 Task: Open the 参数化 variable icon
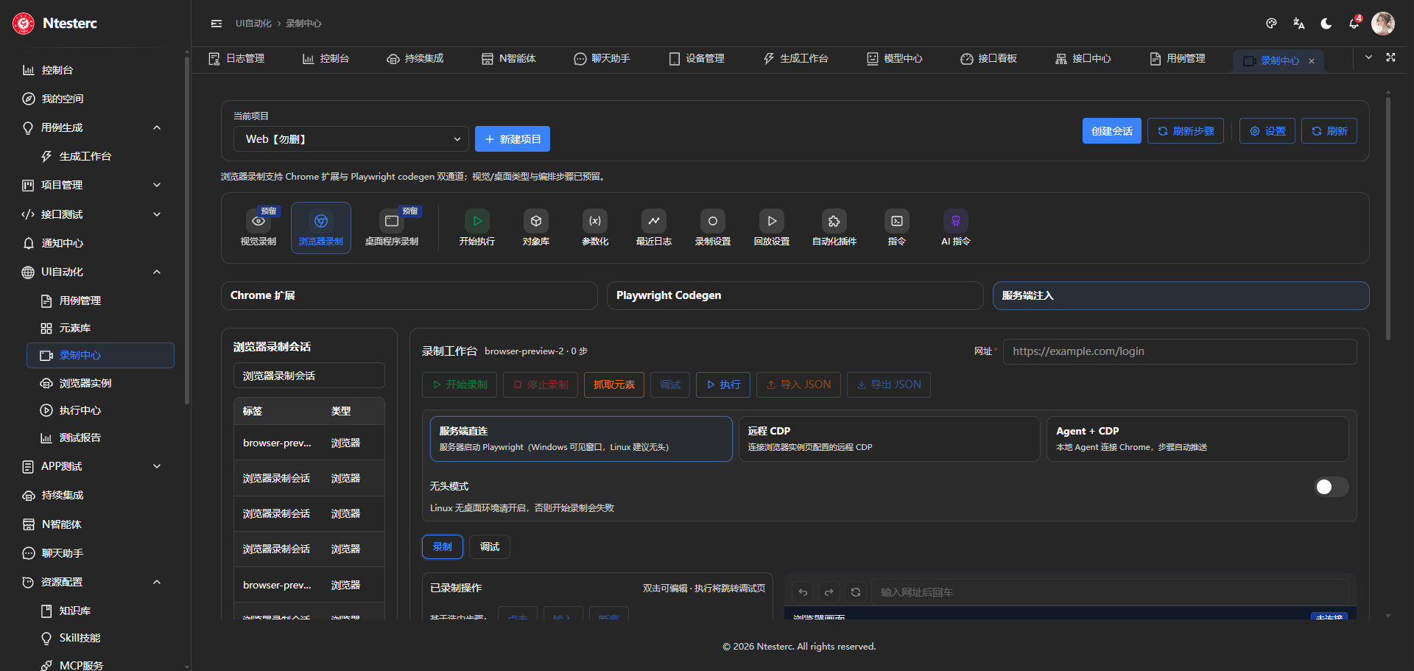click(595, 221)
